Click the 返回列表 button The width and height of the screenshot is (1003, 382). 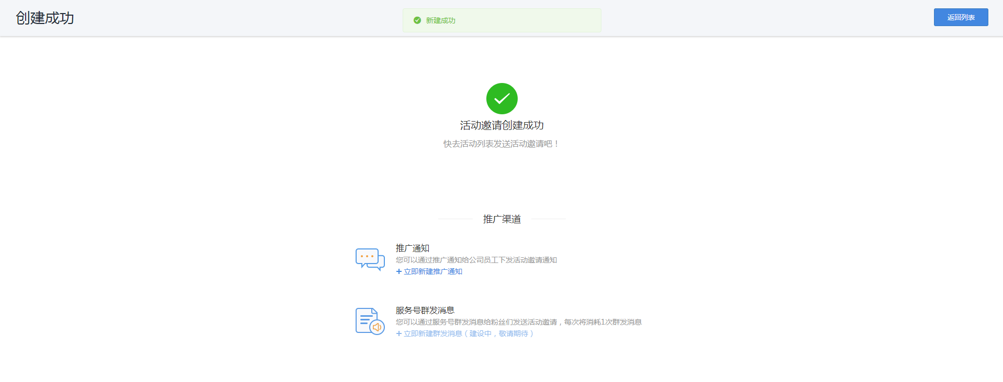tap(961, 17)
